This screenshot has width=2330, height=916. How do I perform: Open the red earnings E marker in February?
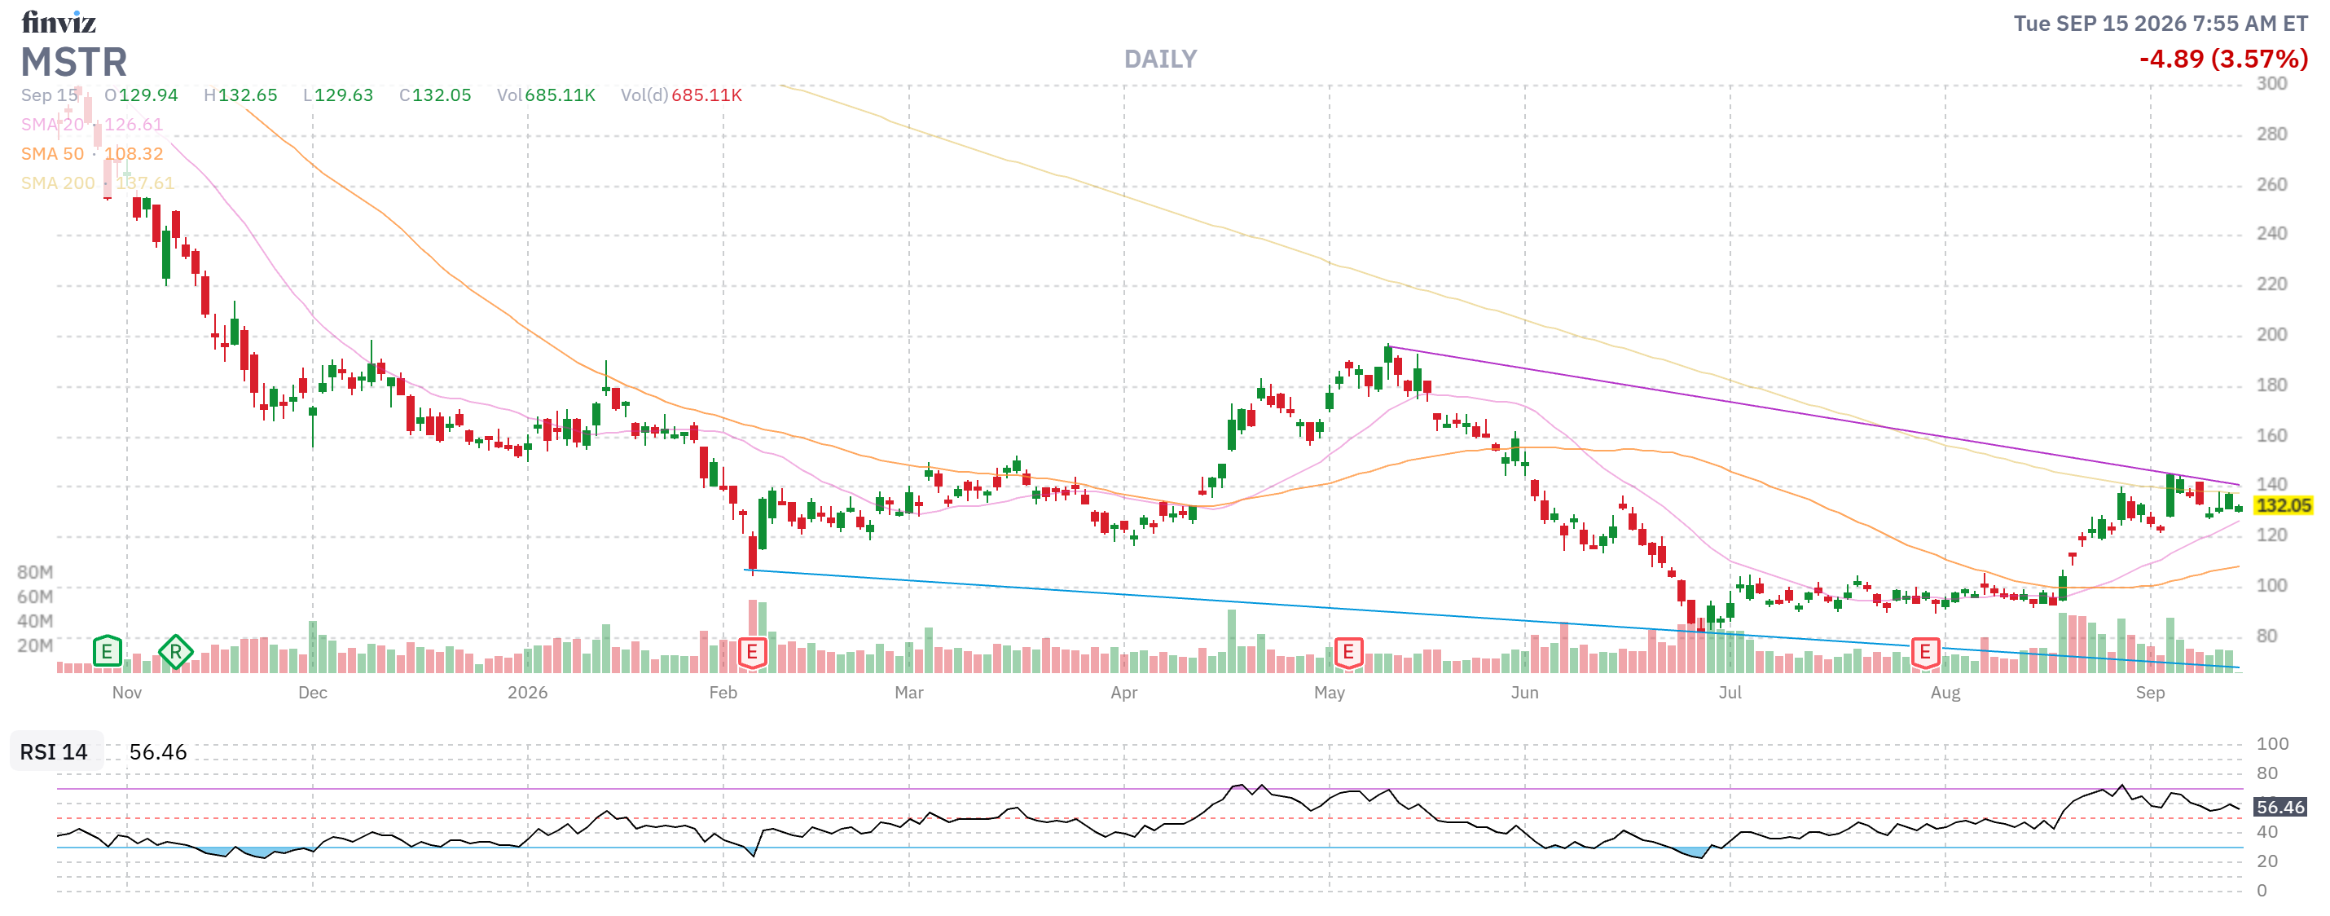coord(752,652)
